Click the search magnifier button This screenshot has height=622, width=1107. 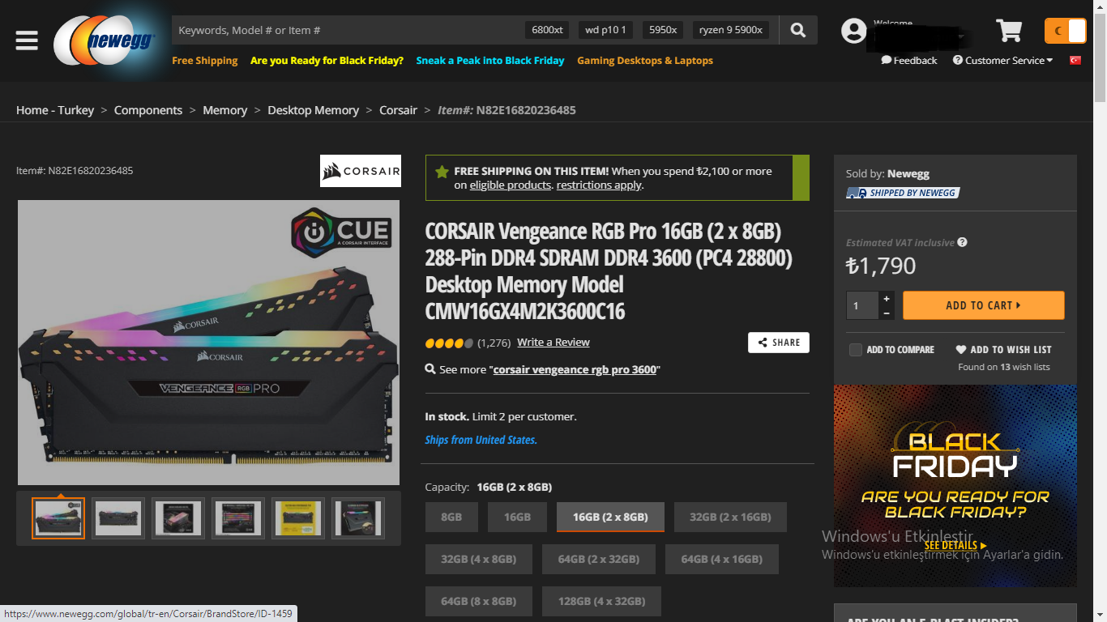(x=798, y=30)
